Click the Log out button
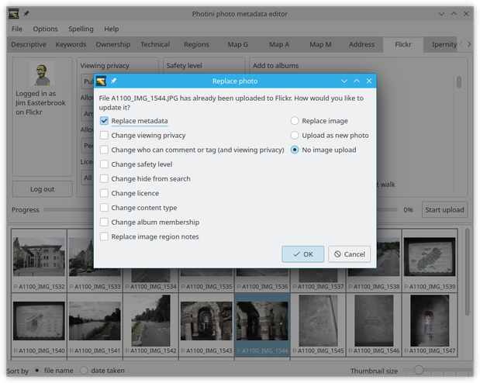Image resolution: width=480 pixels, height=383 pixels. point(42,189)
